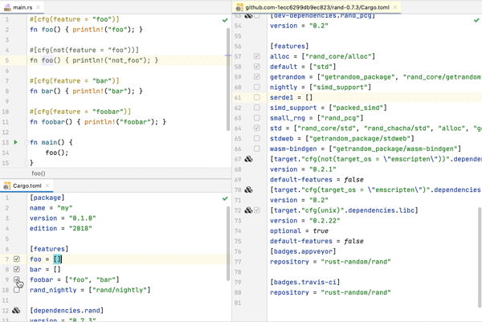Click the crate gutter icon on line 72
The image size is (482, 322).
pyautogui.click(x=248, y=210)
